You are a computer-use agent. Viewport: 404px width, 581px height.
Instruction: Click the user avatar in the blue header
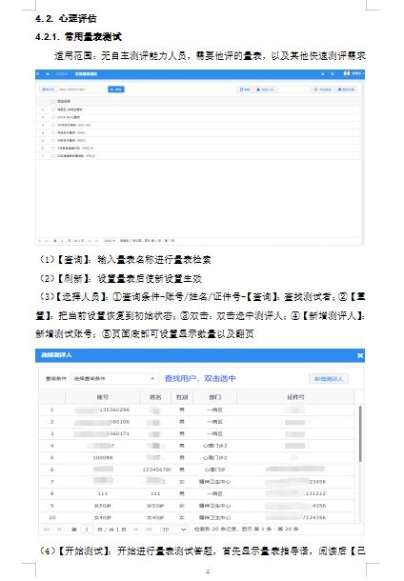pyautogui.click(x=347, y=73)
